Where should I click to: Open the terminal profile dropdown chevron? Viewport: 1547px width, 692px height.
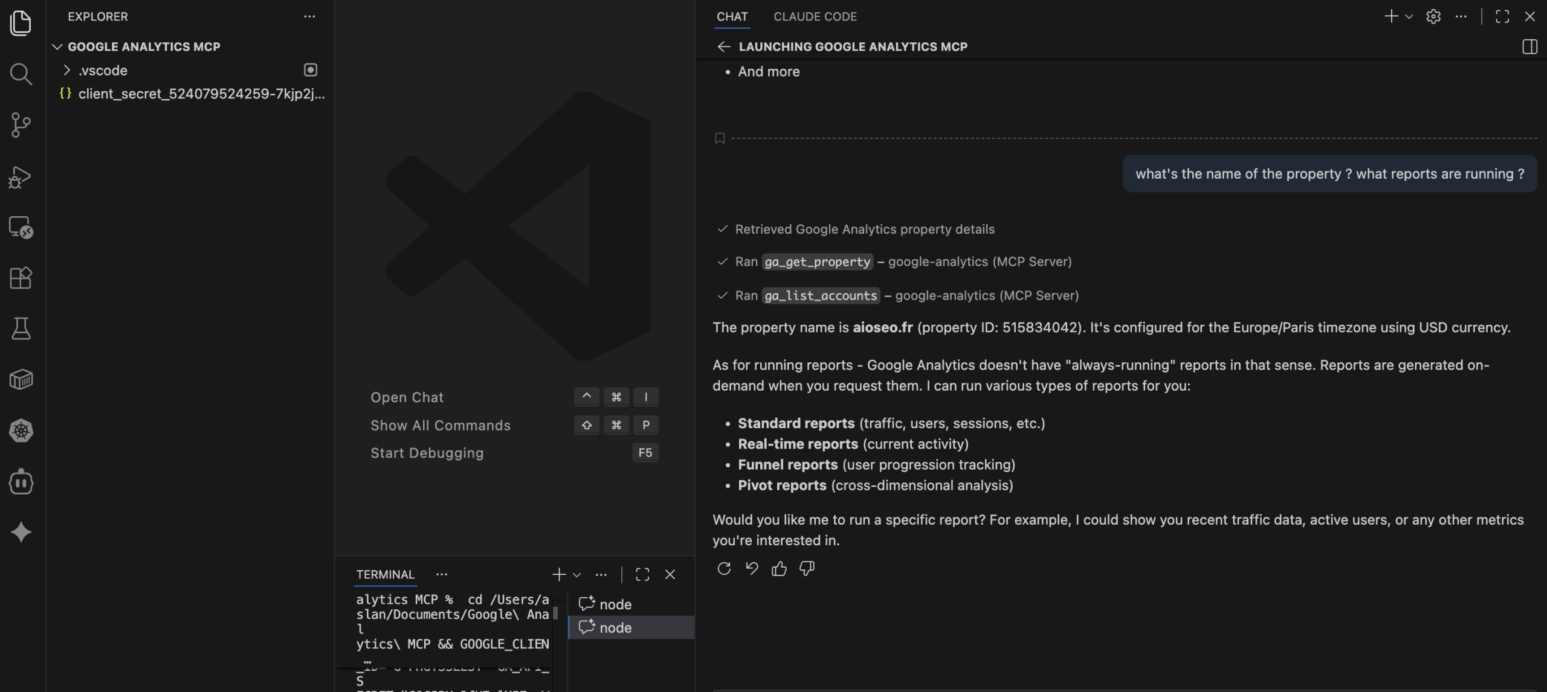(x=576, y=574)
